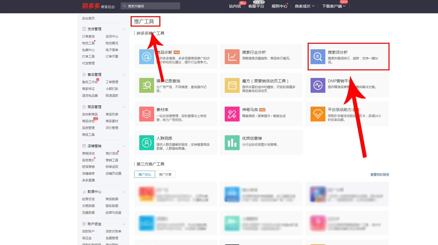Click the 优质创意榜 bar chart icon
438x245 pixels.
click(232, 143)
